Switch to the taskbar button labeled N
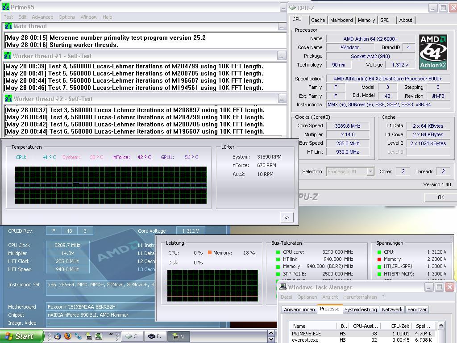457x343 pixels. [179, 337]
